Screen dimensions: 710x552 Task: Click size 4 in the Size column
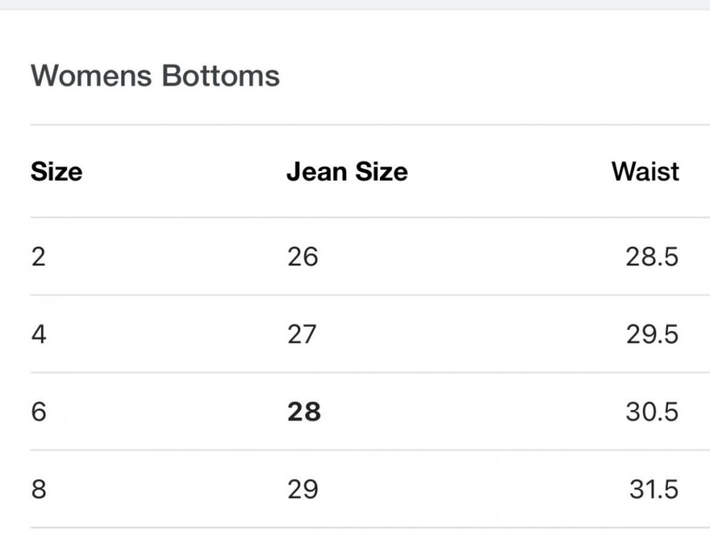point(38,335)
